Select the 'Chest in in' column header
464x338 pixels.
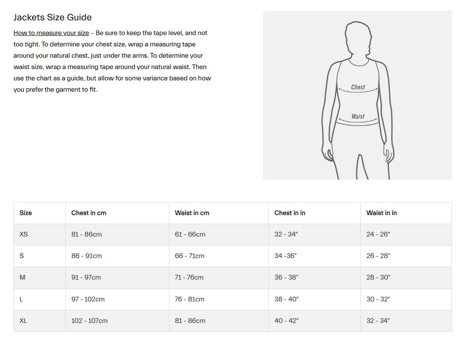pos(290,213)
